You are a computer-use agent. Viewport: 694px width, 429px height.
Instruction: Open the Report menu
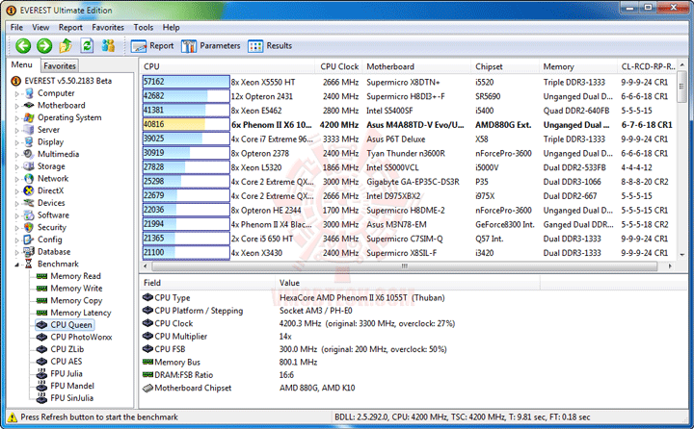[70, 27]
